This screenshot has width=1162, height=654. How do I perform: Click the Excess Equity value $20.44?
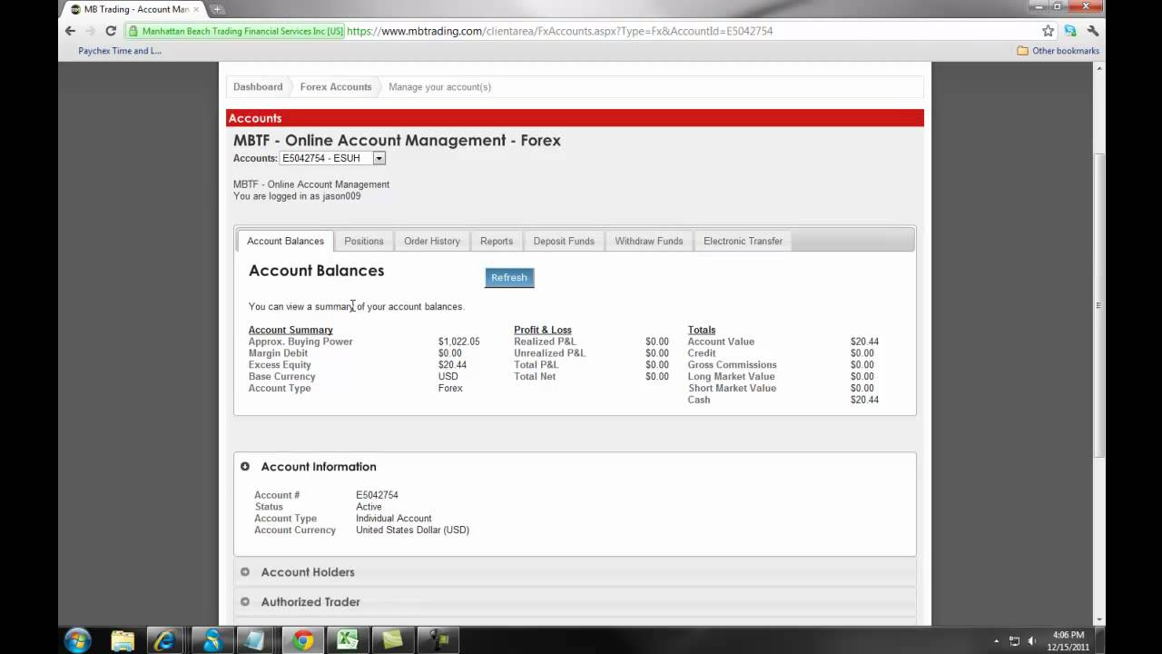click(x=452, y=365)
